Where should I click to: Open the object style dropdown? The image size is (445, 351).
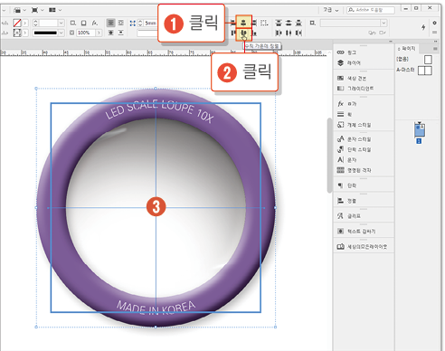click(383, 23)
